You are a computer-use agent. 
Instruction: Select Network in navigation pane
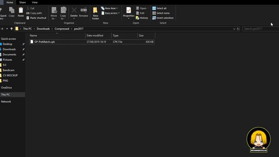coord(6,102)
